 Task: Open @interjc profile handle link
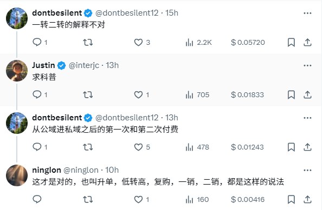click(84, 65)
